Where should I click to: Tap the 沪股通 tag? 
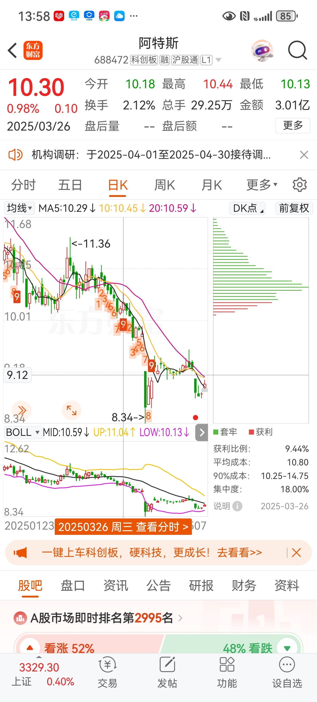pyautogui.click(x=185, y=60)
